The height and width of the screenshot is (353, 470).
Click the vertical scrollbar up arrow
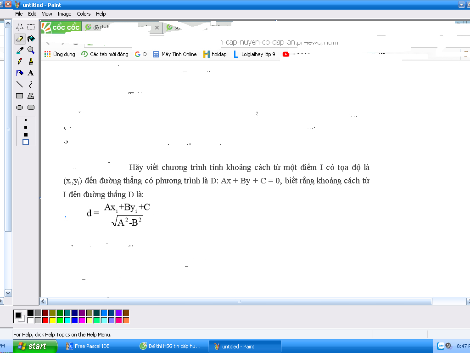(8, 23)
